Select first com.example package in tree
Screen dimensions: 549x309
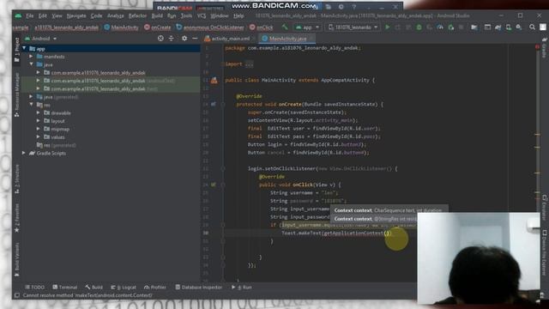click(x=98, y=72)
